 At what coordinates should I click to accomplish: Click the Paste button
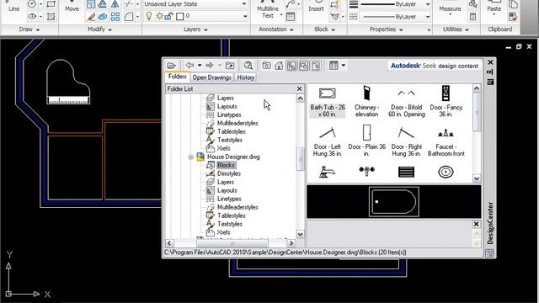[x=494, y=8]
